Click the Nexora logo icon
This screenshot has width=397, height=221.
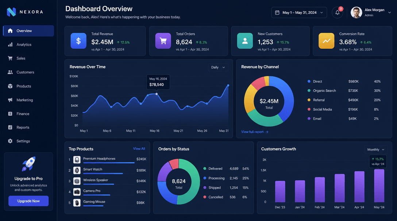click(x=11, y=12)
